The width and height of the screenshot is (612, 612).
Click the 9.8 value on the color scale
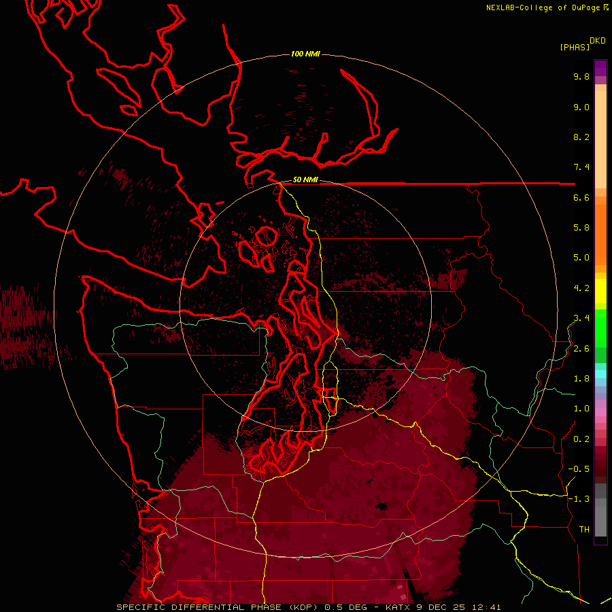point(581,76)
